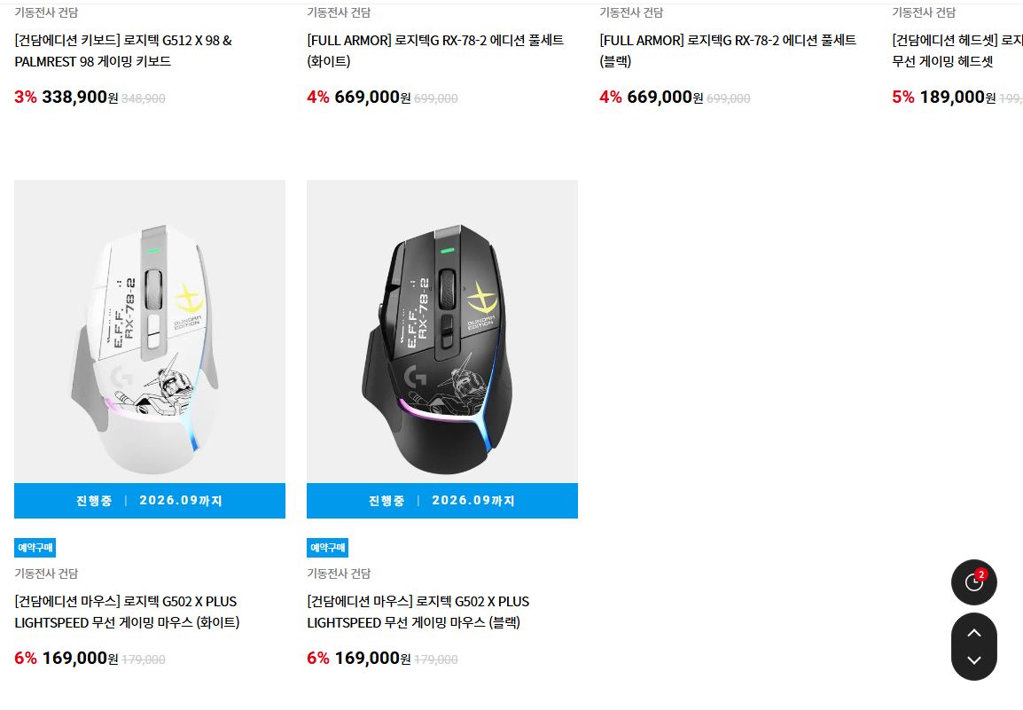The width and height of the screenshot is (1023, 710).
Task: Open G502 X PLUS LIGHTSPEED 마우스 (블랙) title
Action: (x=418, y=612)
